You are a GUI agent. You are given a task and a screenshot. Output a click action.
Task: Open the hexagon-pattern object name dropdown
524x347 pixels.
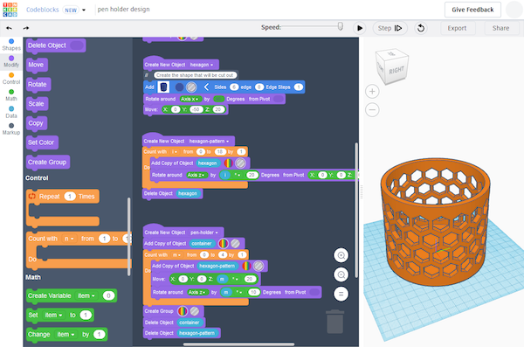(209, 142)
